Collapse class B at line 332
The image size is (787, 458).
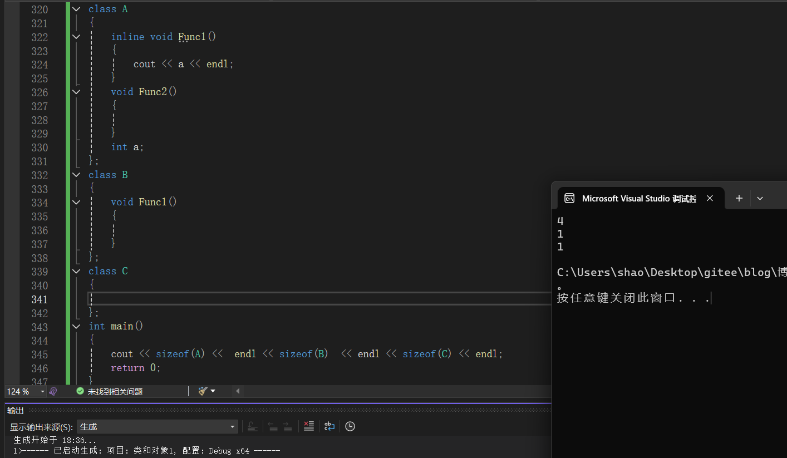click(76, 175)
